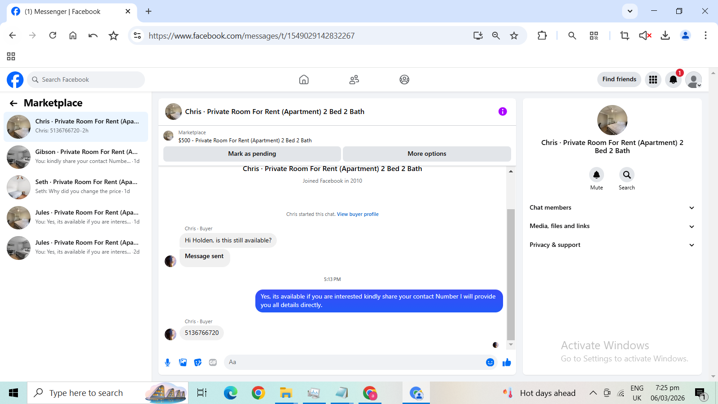The width and height of the screenshot is (718, 404).
Task: Go to Home feed icon
Action: pos(304,80)
